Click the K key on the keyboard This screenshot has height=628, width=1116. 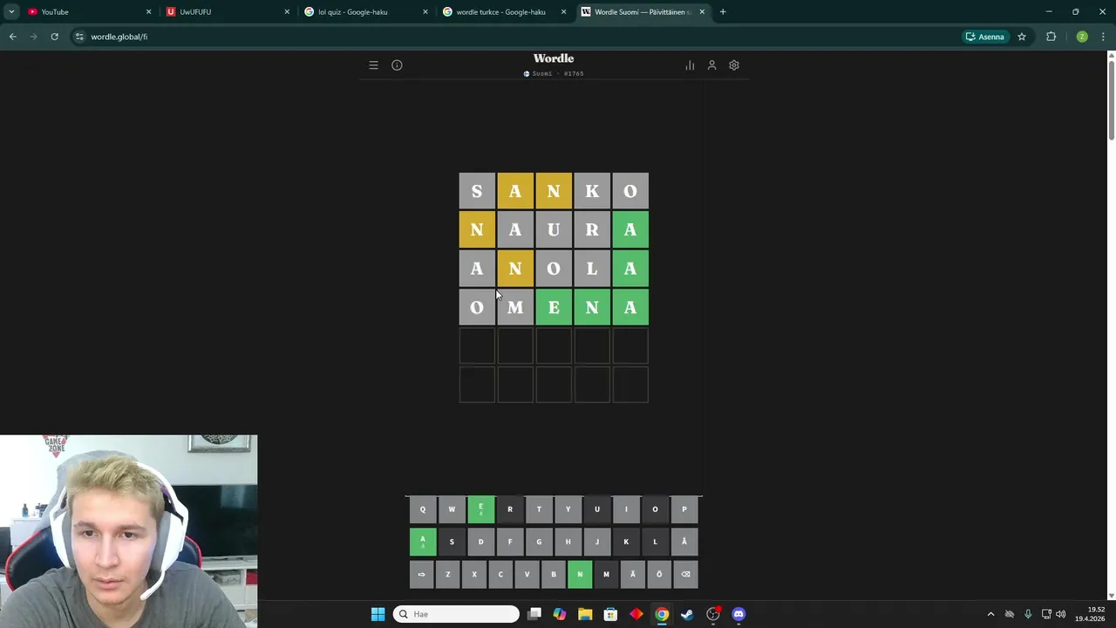coord(626,542)
